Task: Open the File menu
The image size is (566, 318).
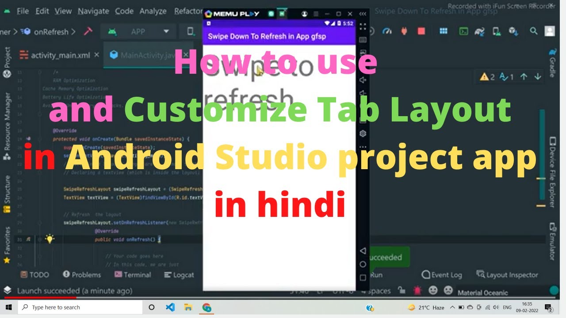Action: pyautogui.click(x=23, y=11)
